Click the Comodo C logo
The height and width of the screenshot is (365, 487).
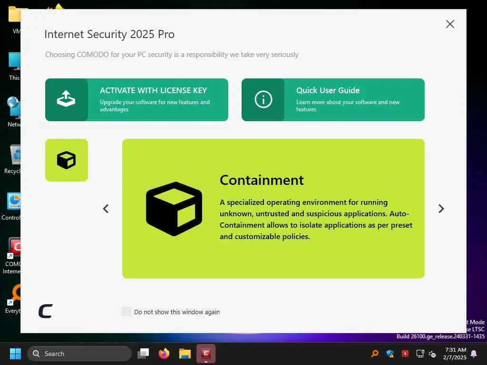pyautogui.click(x=46, y=311)
